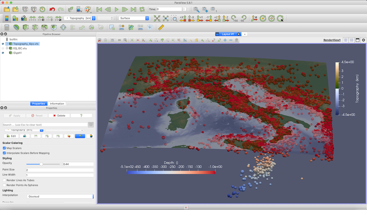The image size is (367, 210).
Task: Open the empty component dropdown in Properties
Action: click(x=65, y=130)
